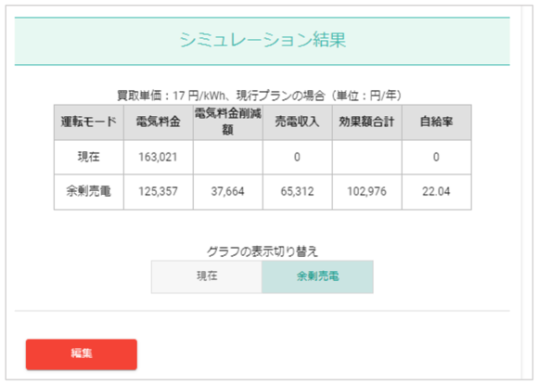The width and height of the screenshot is (539, 385).
Task: Select the 自給率 column header
Action: [437, 122]
